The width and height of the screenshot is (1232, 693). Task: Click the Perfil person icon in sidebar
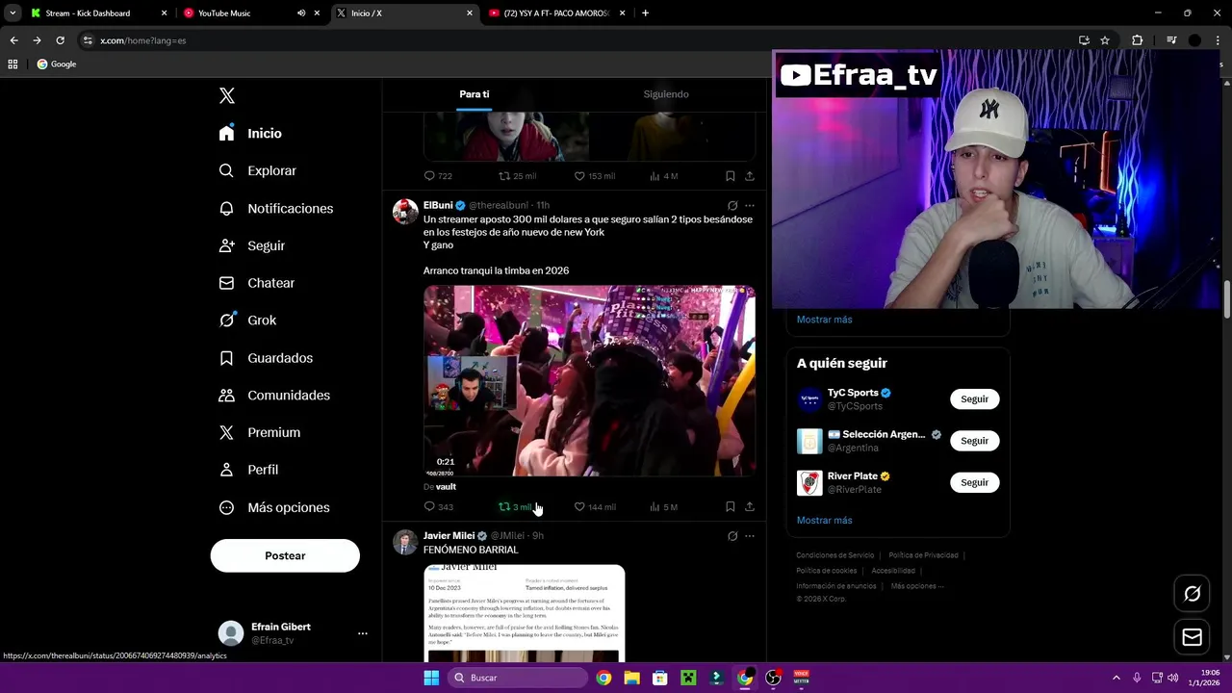tap(226, 470)
